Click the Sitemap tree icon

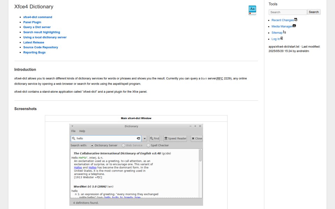pyautogui.click(x=284, y=32)
